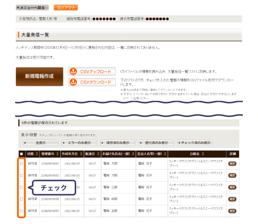The height and width of the screenshot is (224, 258).
Task: Check the row for 電報 太郎
Action: click(x=21, y=163)
